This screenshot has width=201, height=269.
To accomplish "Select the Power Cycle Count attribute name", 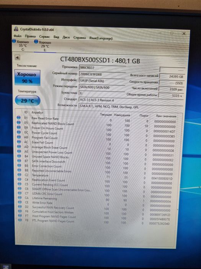I will [x=44, y=133].
